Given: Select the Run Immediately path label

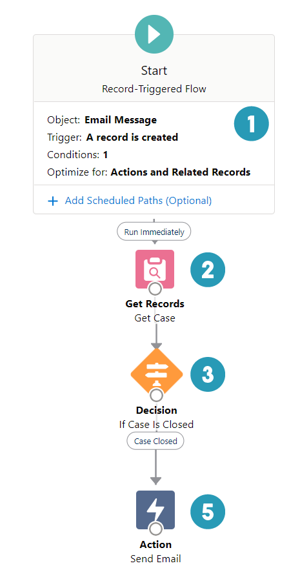Looking at the screenshot, I should [x=154, y=232].
